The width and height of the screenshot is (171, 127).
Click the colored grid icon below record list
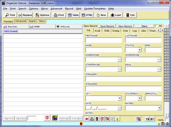click(x=55, y=118)
